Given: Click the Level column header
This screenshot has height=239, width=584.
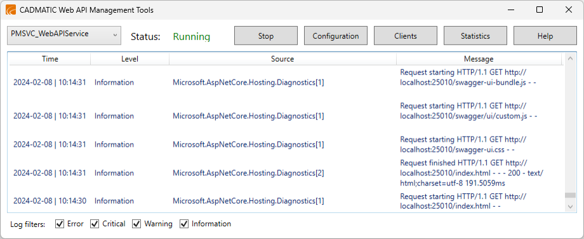Looking at the screenshot, I should tap(129, 59).
